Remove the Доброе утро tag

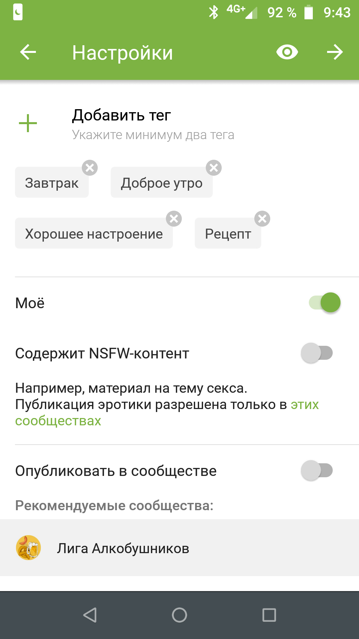coord(214,168)
